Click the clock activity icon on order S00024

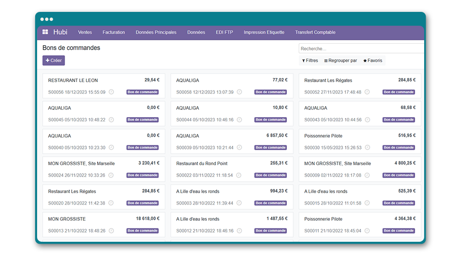pyautogui.click(x=111, y=175)
